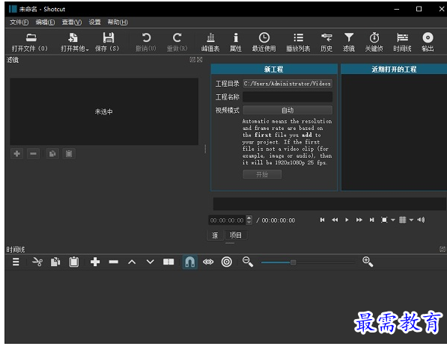
Task: Remove the filter with the minus button
Action: click(34, 154)
